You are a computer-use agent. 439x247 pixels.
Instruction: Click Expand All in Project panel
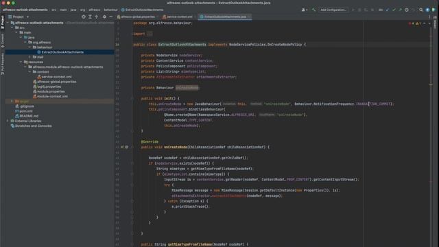[90, 16]
